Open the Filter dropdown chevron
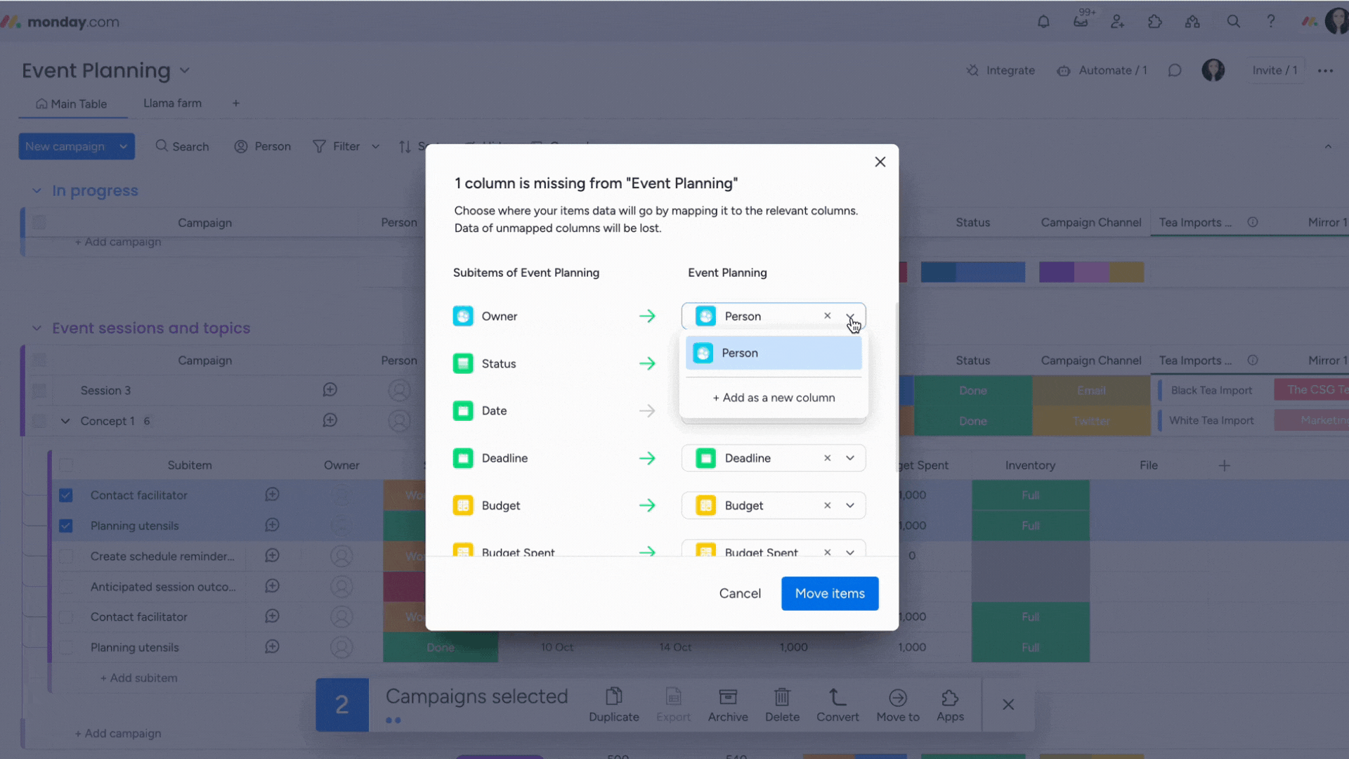 coord(375,146)
